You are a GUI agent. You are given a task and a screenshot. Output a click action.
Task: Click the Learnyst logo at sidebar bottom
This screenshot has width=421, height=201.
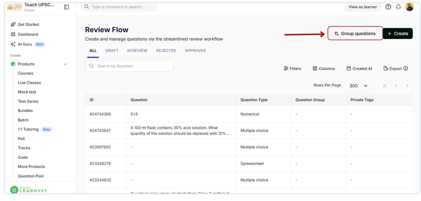[28, 190]
